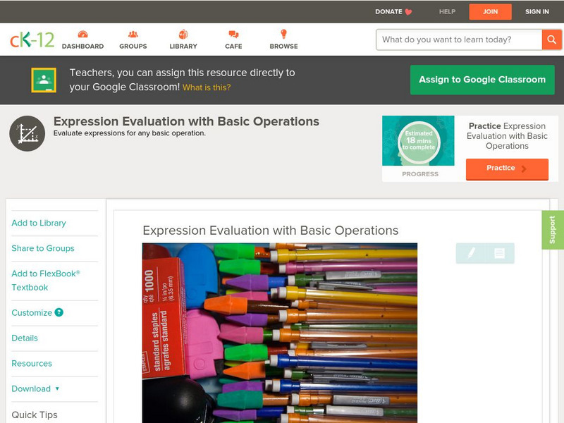
Task: Click the algebra graph concept icon
Action: pos(27,133)
